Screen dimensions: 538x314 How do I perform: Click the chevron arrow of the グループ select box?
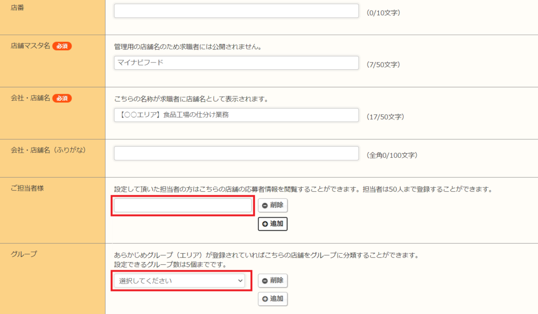coord(241,281)
